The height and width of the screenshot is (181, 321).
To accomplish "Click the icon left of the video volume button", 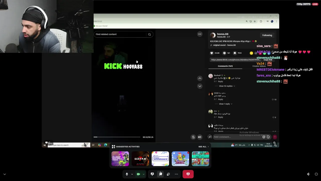I will point(193,137).
